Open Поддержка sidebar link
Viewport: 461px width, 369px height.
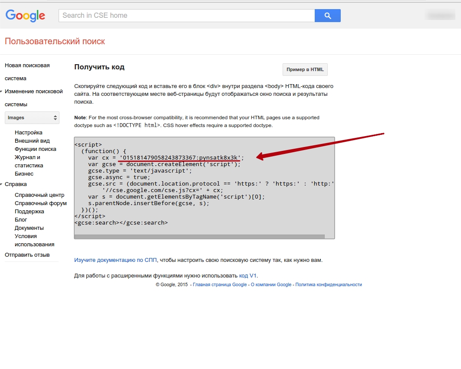tap(30, 212)
